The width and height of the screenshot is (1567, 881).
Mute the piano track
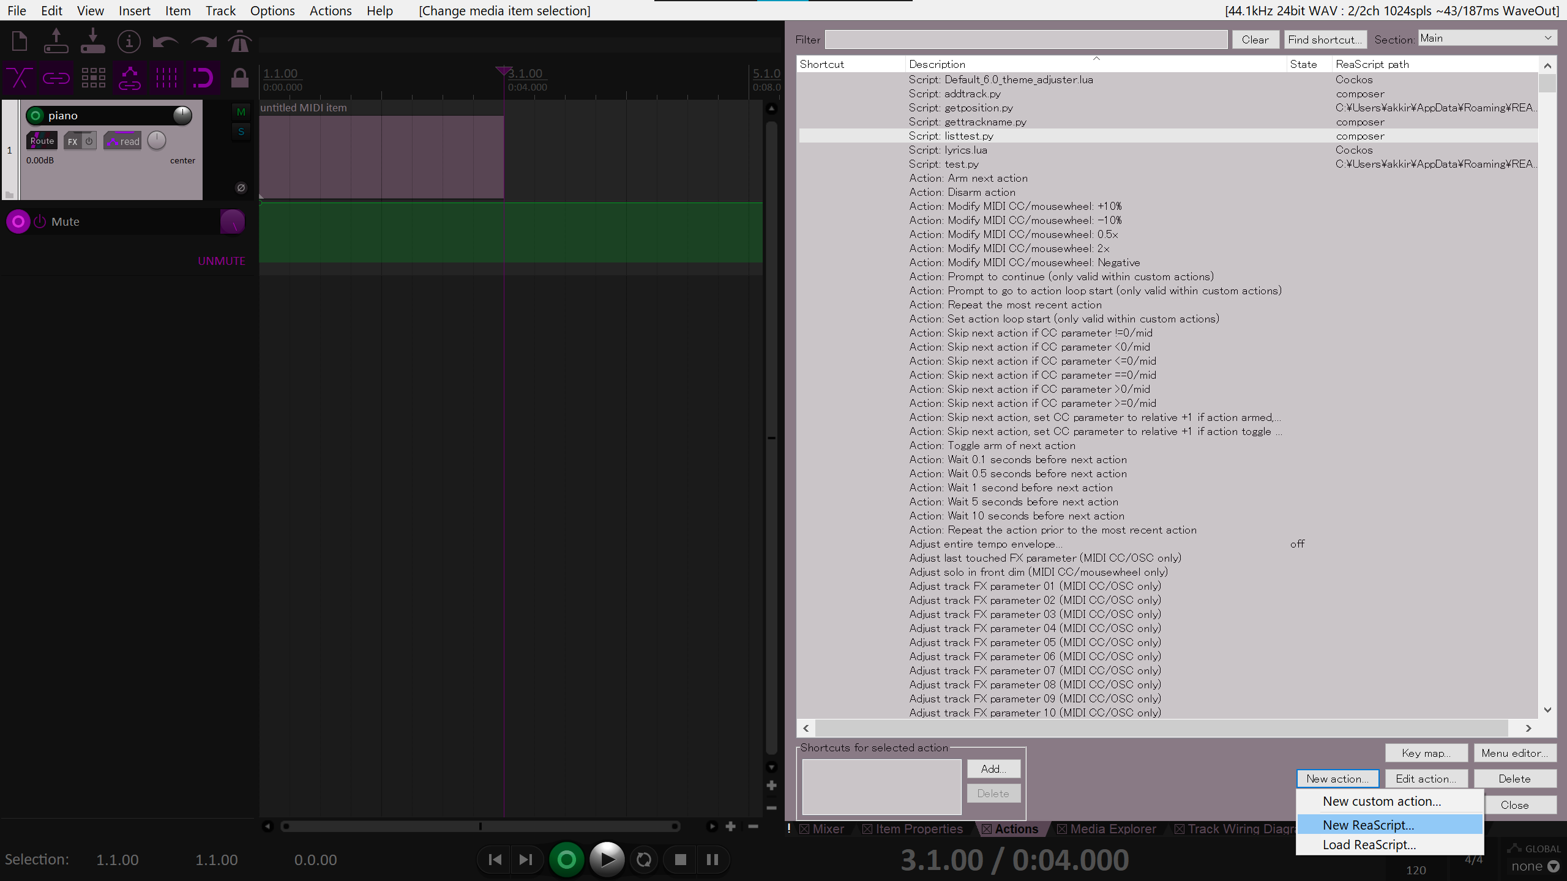pyautogui.click(x=241, y=112)
